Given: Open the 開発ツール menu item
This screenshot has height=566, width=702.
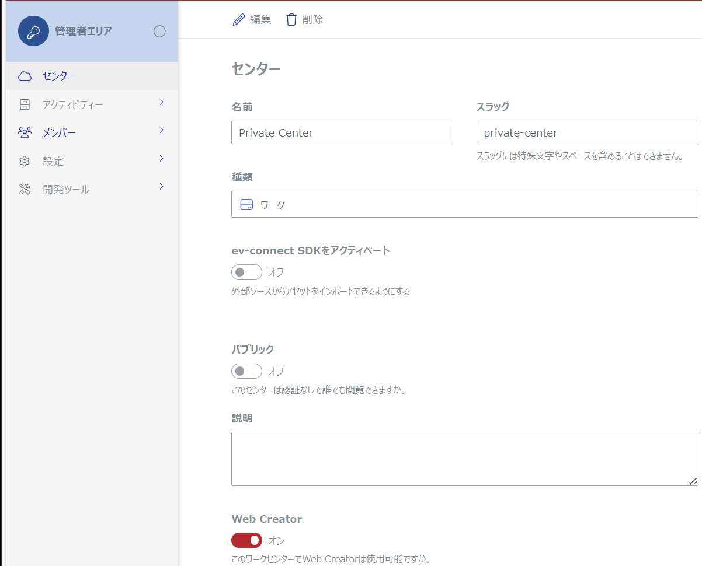Looking at the screenshot, I should click(92, 189).
